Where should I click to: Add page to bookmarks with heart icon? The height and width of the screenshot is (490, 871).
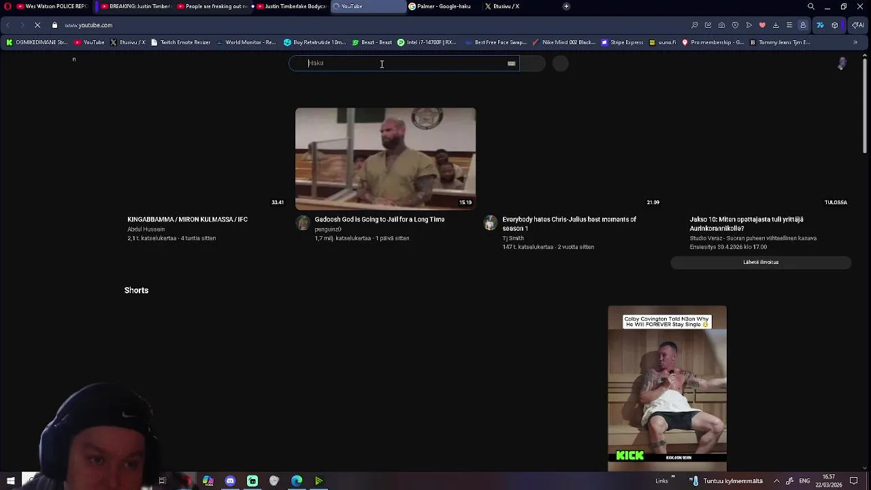[762, 25]
